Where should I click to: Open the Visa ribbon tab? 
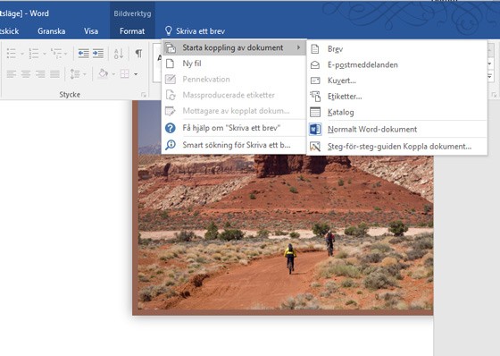(91, 31)
